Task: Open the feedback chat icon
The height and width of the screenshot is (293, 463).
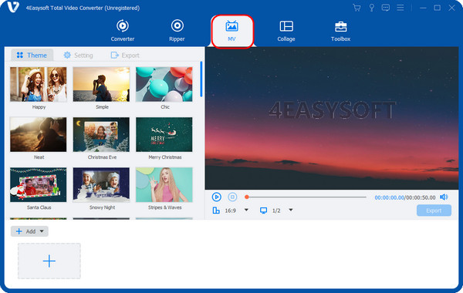Action: [386, 8]
